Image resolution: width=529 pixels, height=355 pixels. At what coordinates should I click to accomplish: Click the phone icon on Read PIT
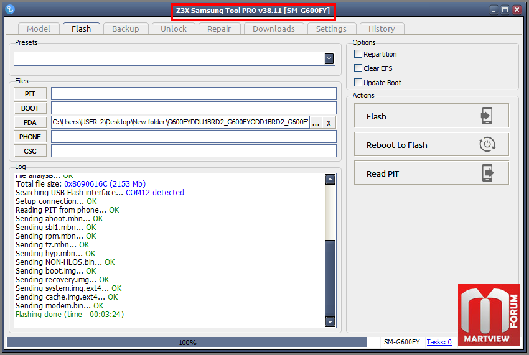487,173
